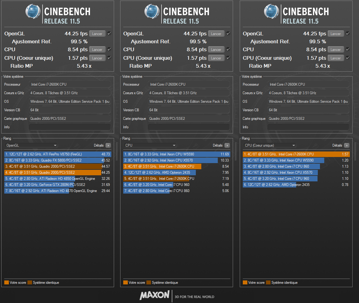Uncheck the CPU test checkbox in the middle panel

pos(228,49)
